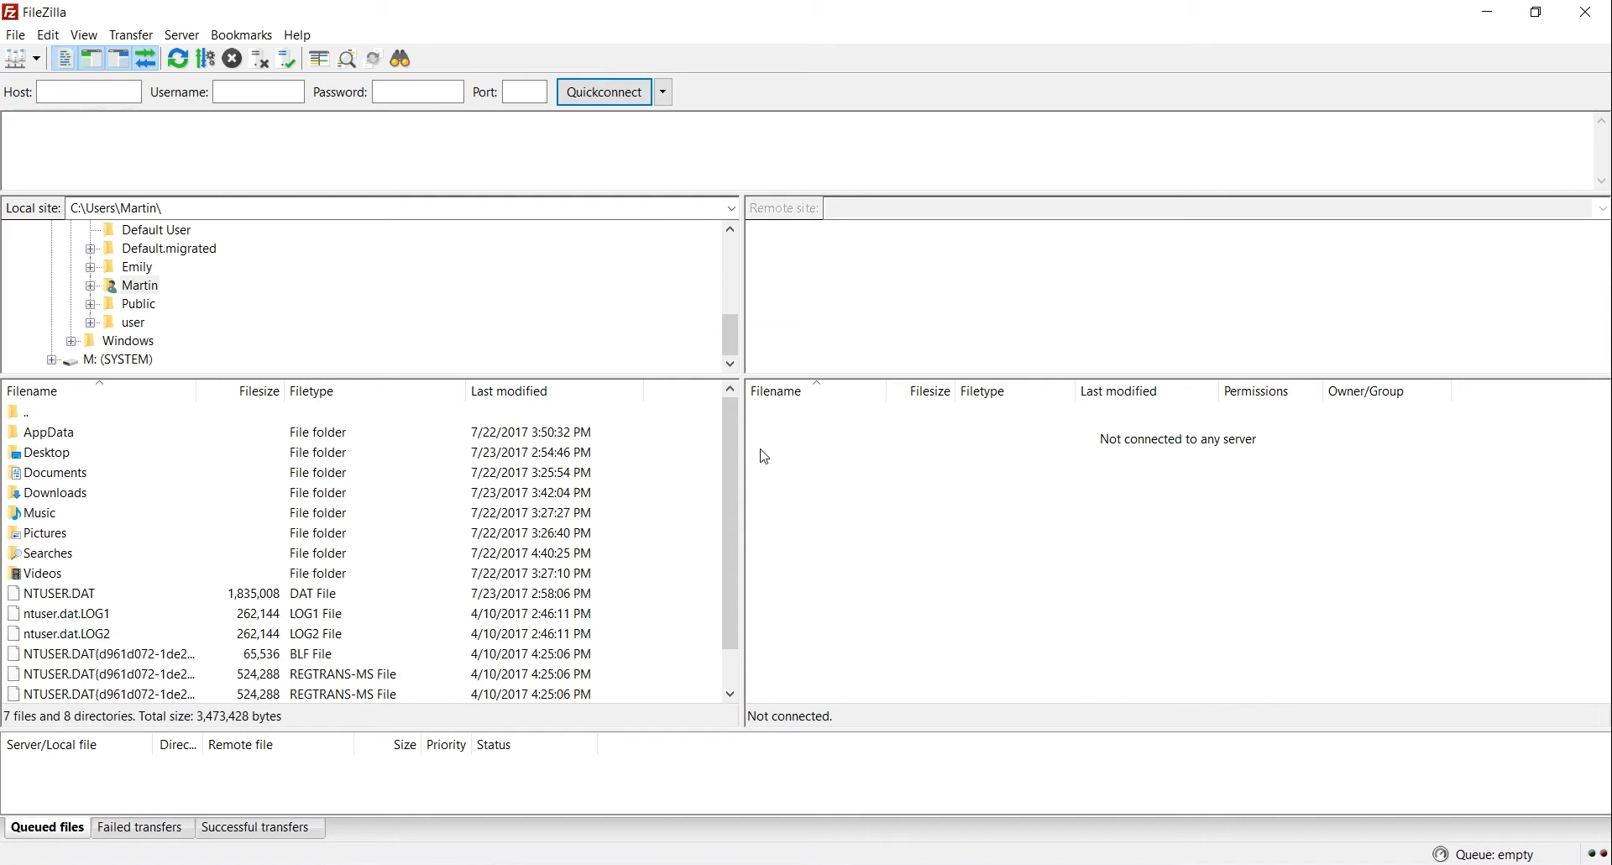The width and height of the screenshot is (1612, 865).
Task: Click the refresh file lists icon
Action: coord(178,59)
